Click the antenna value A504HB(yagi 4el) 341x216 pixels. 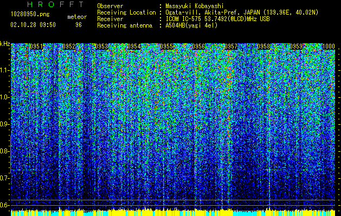click(x=191, y=25)
